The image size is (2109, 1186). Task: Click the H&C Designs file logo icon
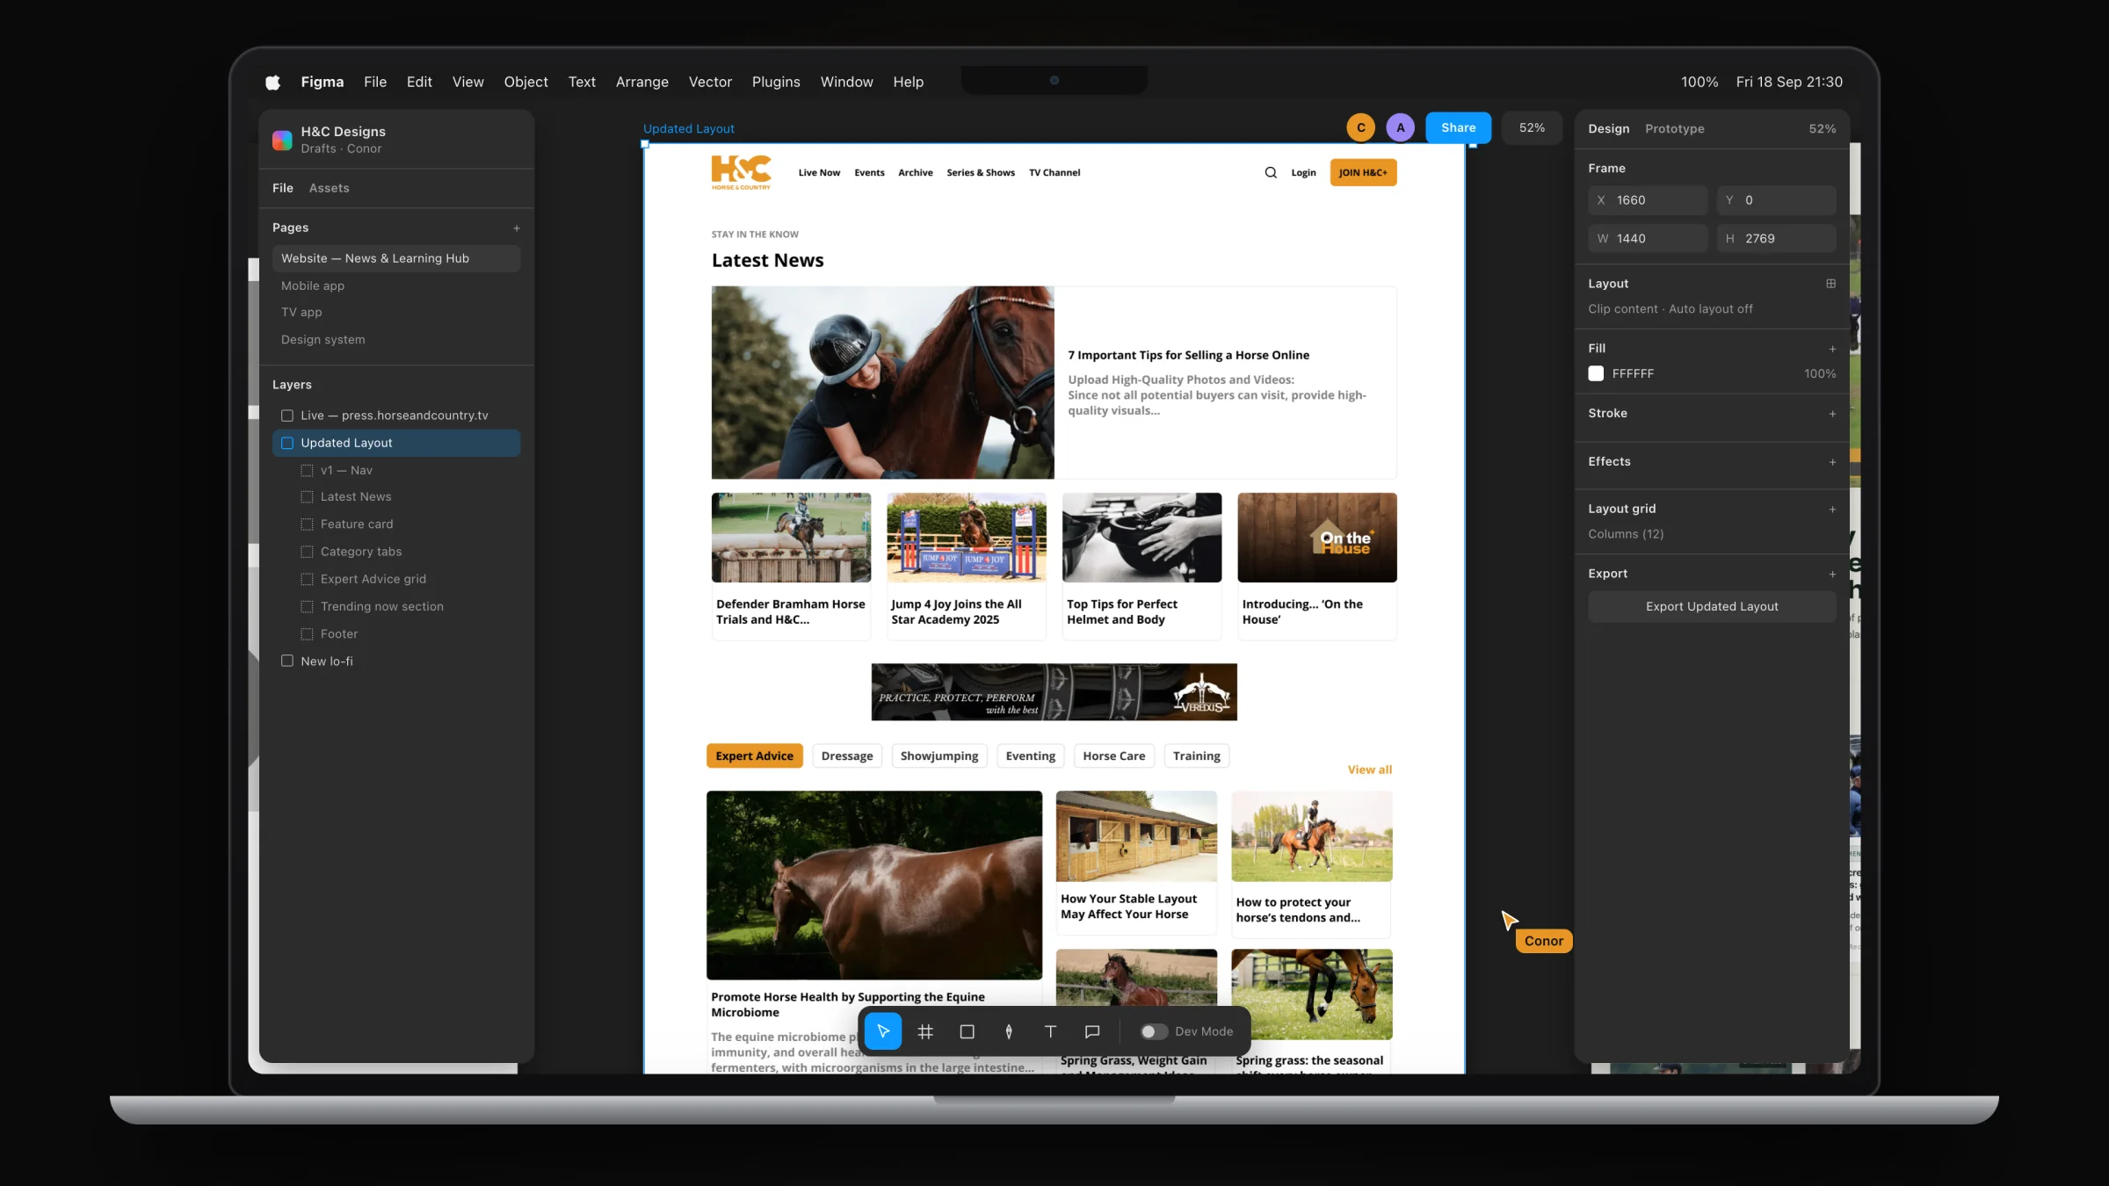[282, 140]
